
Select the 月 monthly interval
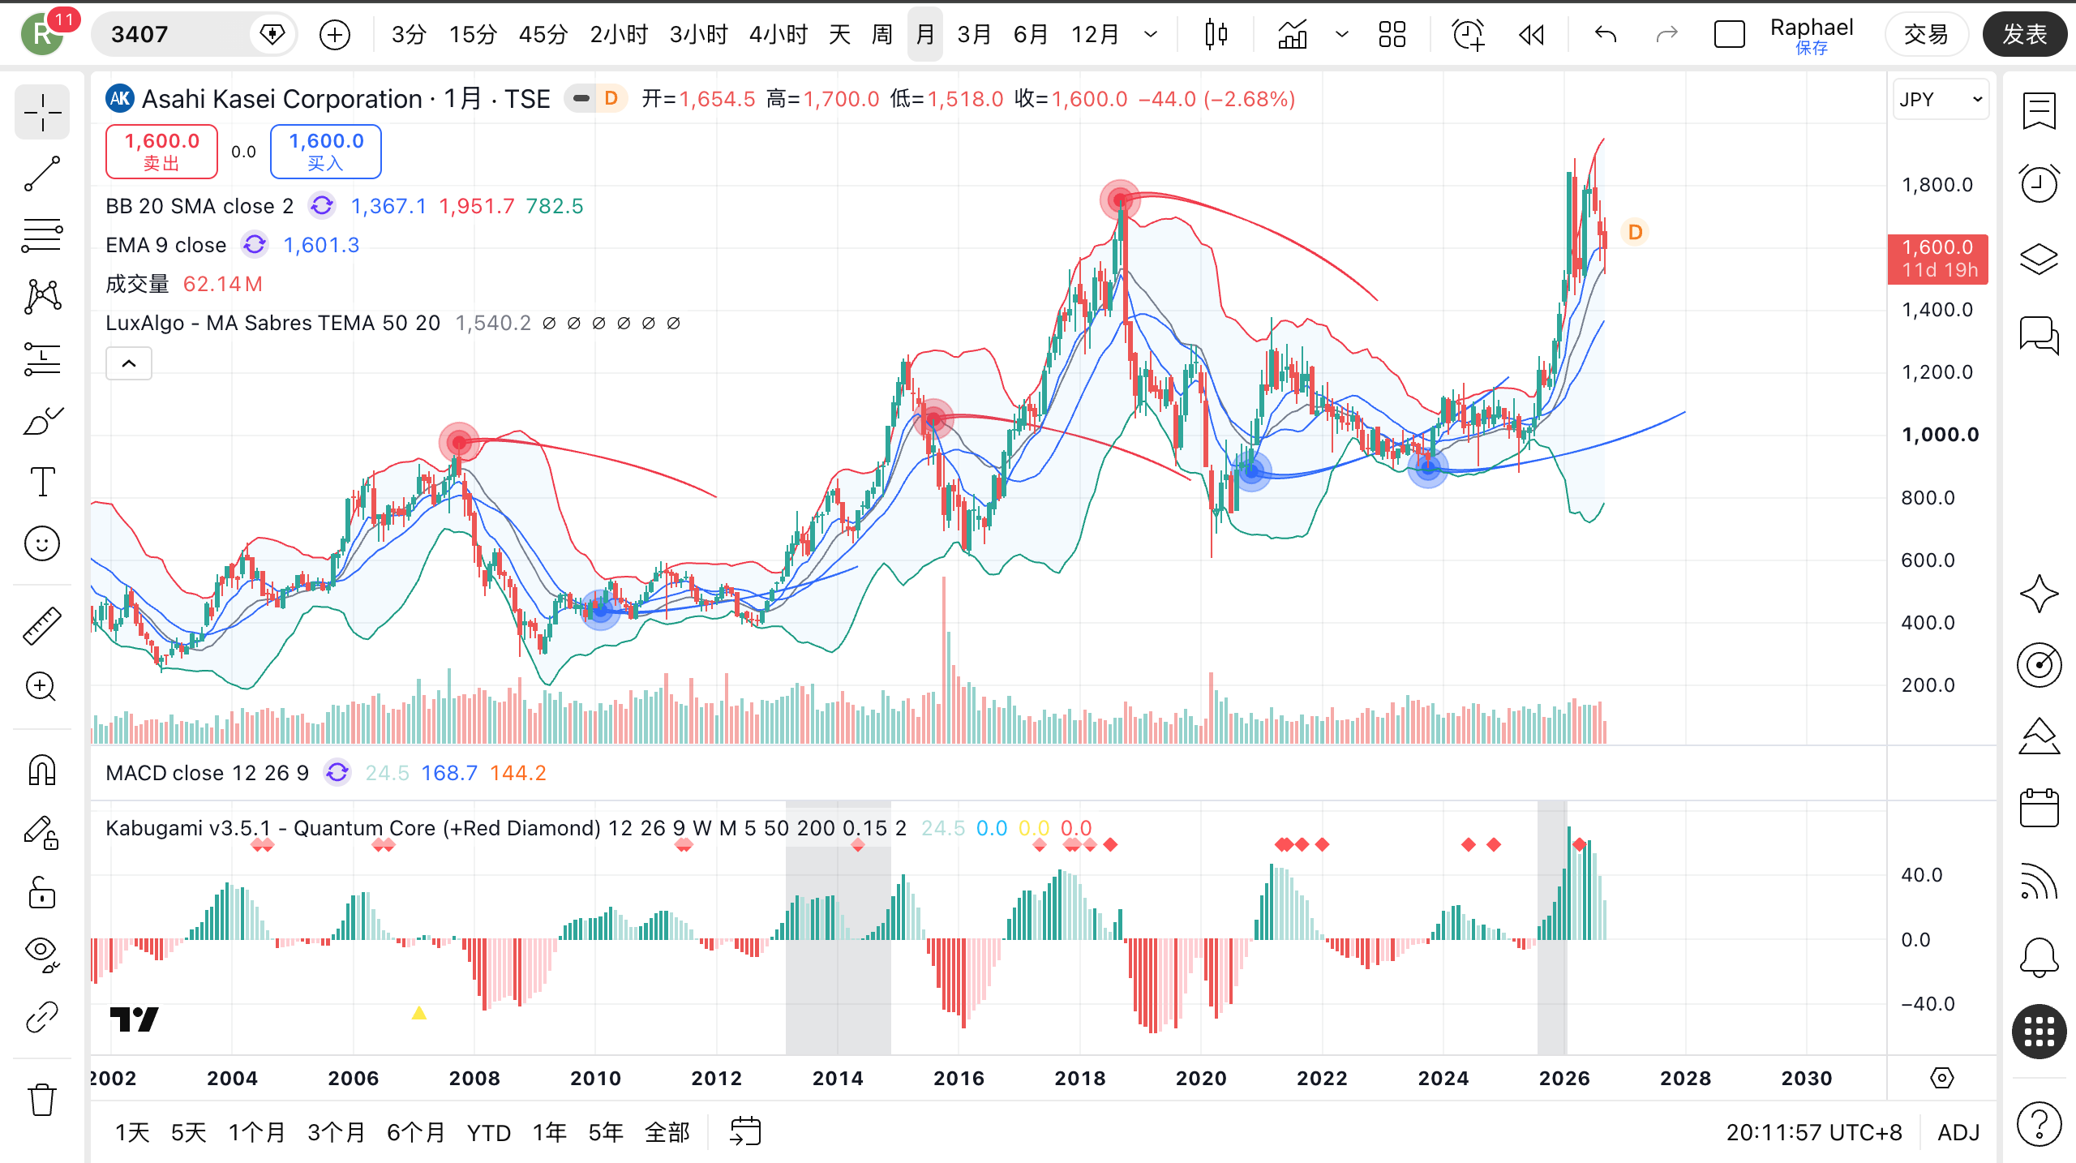(925, 34)
